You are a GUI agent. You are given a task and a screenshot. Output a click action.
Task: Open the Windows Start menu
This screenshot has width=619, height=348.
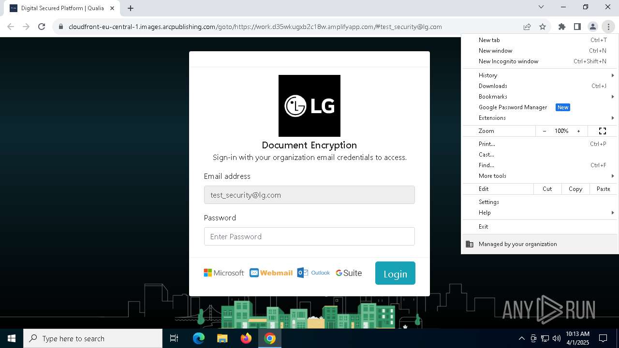12,338
